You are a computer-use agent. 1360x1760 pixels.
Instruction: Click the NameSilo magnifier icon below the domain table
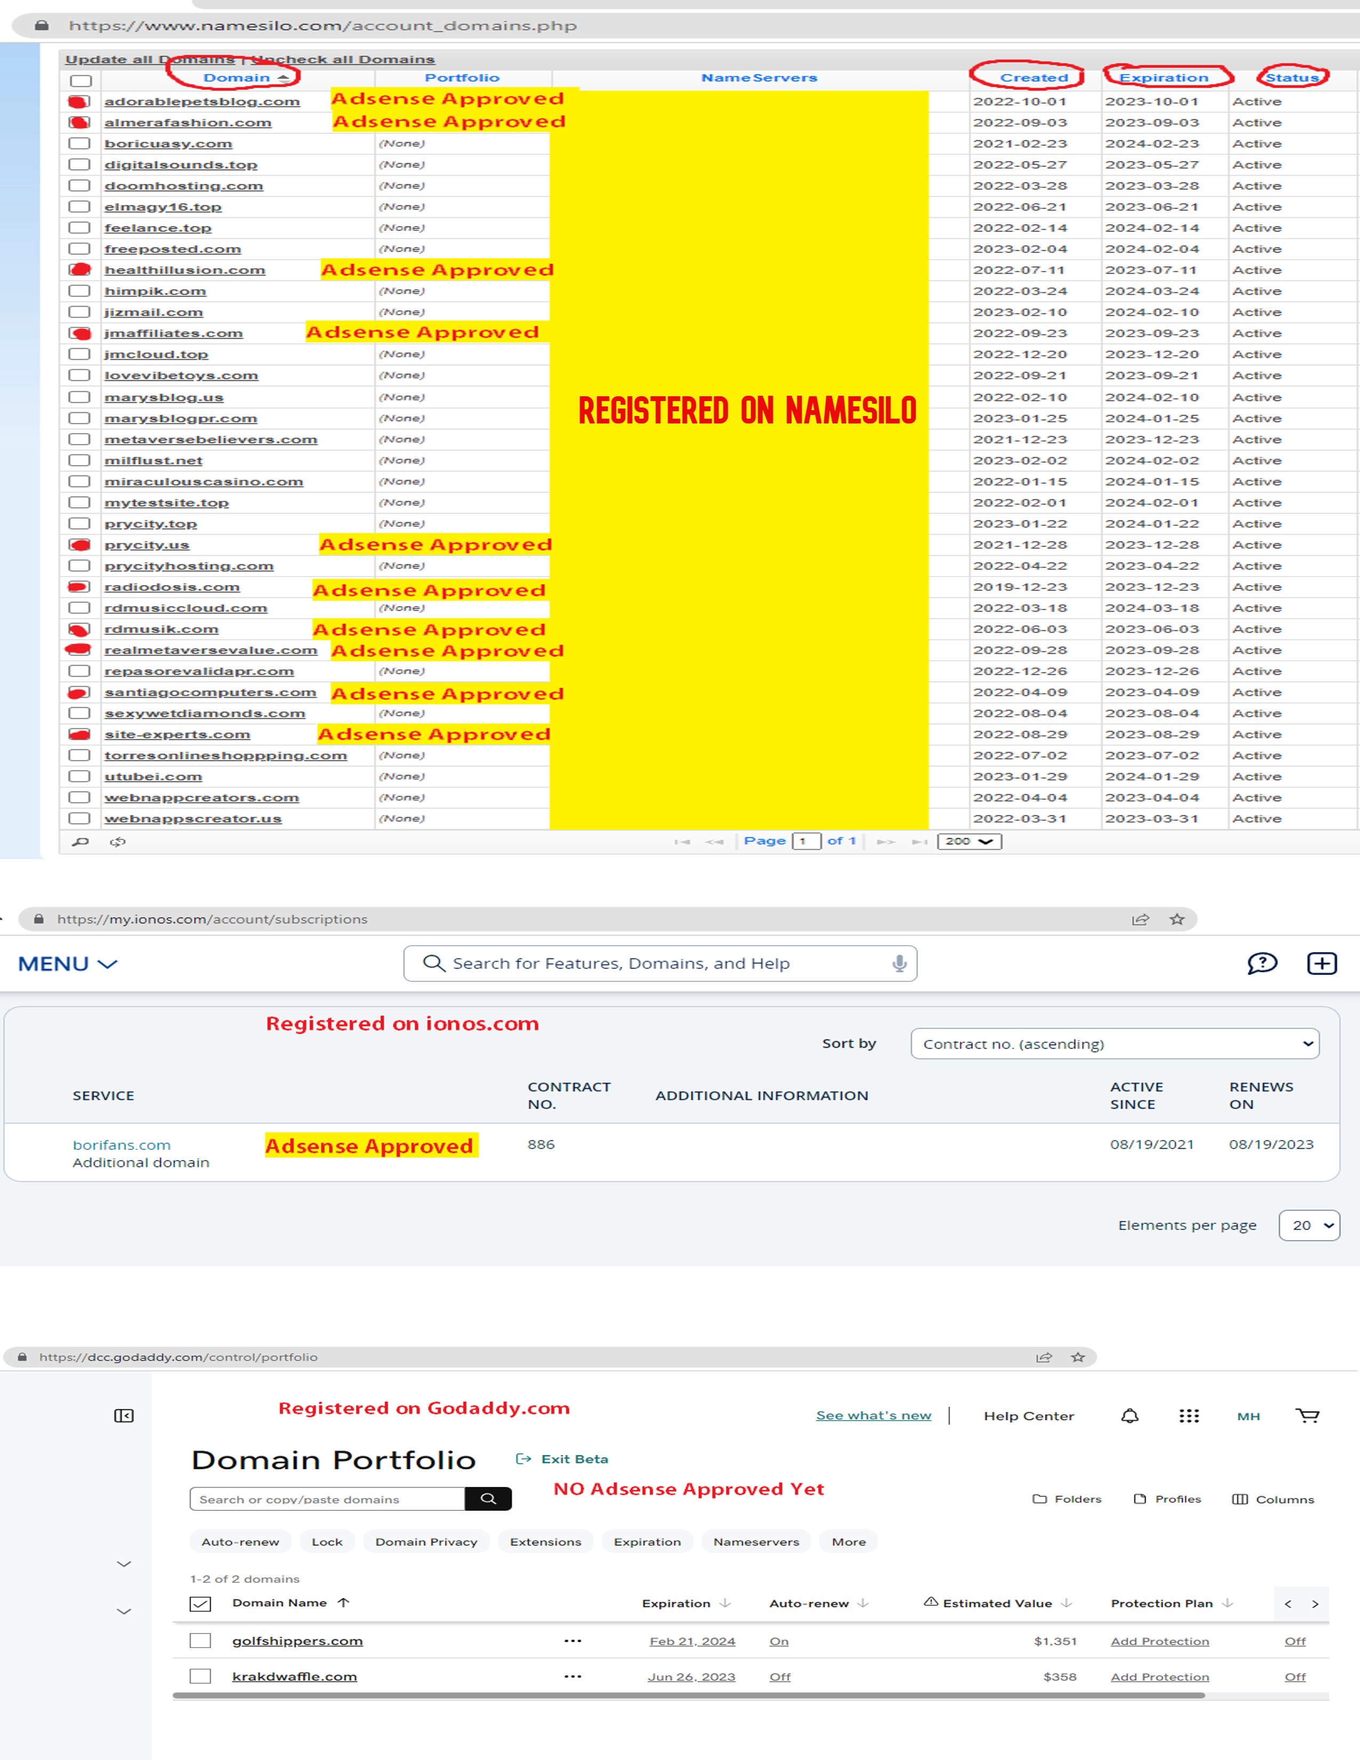click(x=81, y=841)
